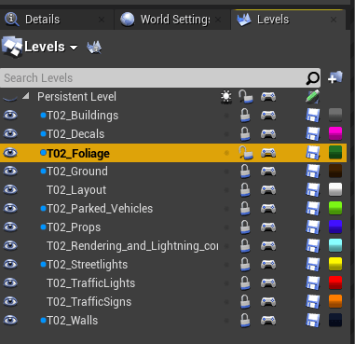Open the Levels dropdown arrow menu
Screen dimensions: 355x344
[x=74, y=48]
